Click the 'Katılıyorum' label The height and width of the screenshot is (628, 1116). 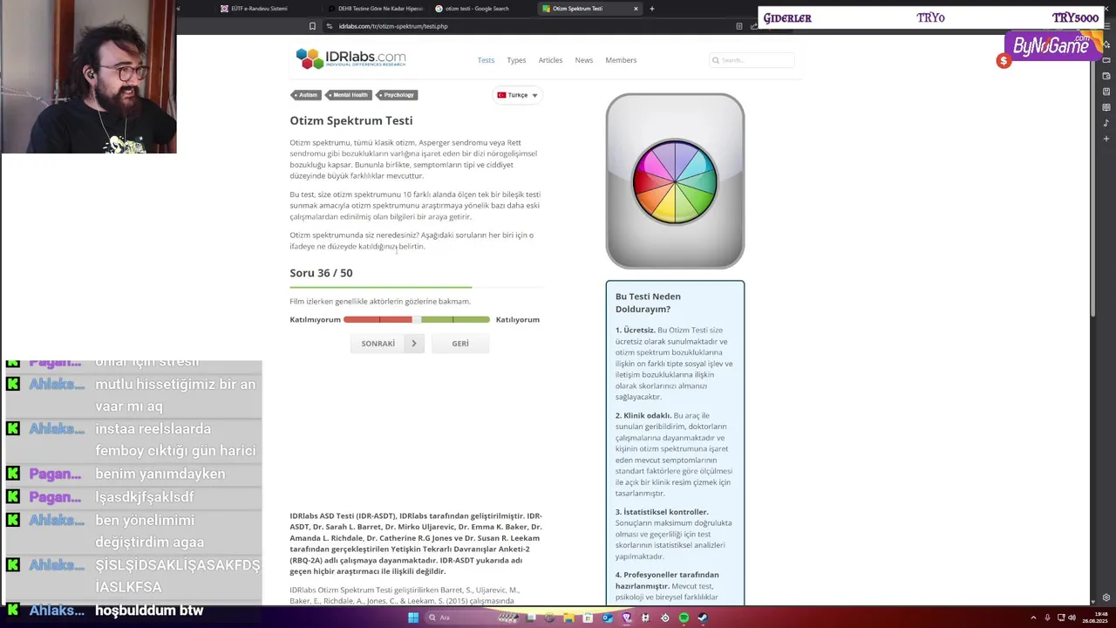(518, 320)
